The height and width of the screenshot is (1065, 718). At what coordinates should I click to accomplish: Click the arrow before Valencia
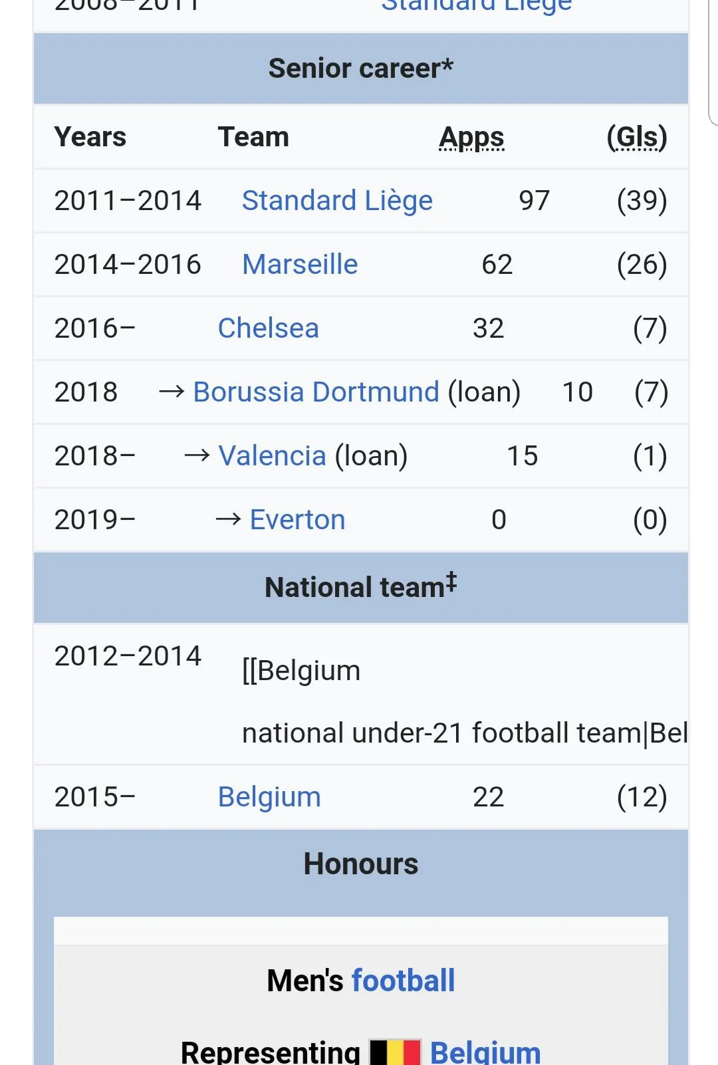tap(197, 455)
